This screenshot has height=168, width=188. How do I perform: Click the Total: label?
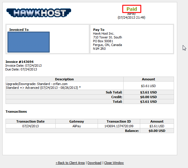click(117, 102)
